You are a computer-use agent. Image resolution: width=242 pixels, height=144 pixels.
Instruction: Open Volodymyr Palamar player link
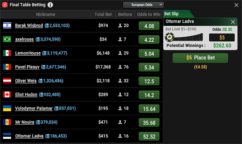[x=34, y=108]
